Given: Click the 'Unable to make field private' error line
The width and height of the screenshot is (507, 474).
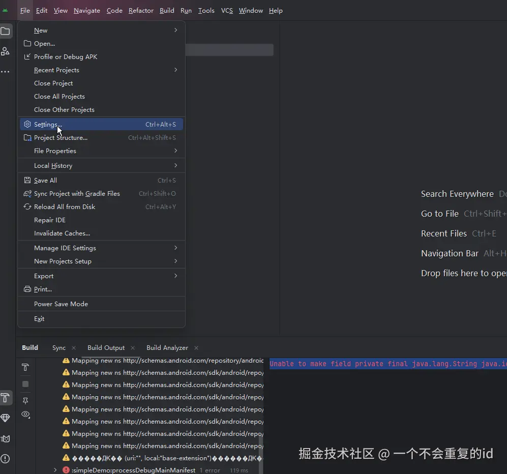Looking at the screenshot, I should (x=388, y=364).
